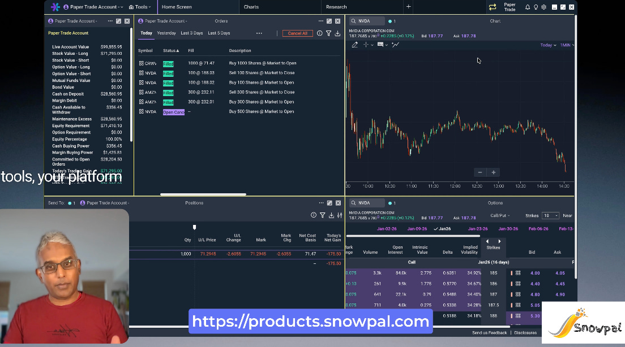Sort orders by Status column header
625x347 pixels.
[x=171, y=50]
